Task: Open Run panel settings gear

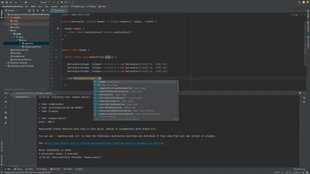Action: click(x=300, y=93)
